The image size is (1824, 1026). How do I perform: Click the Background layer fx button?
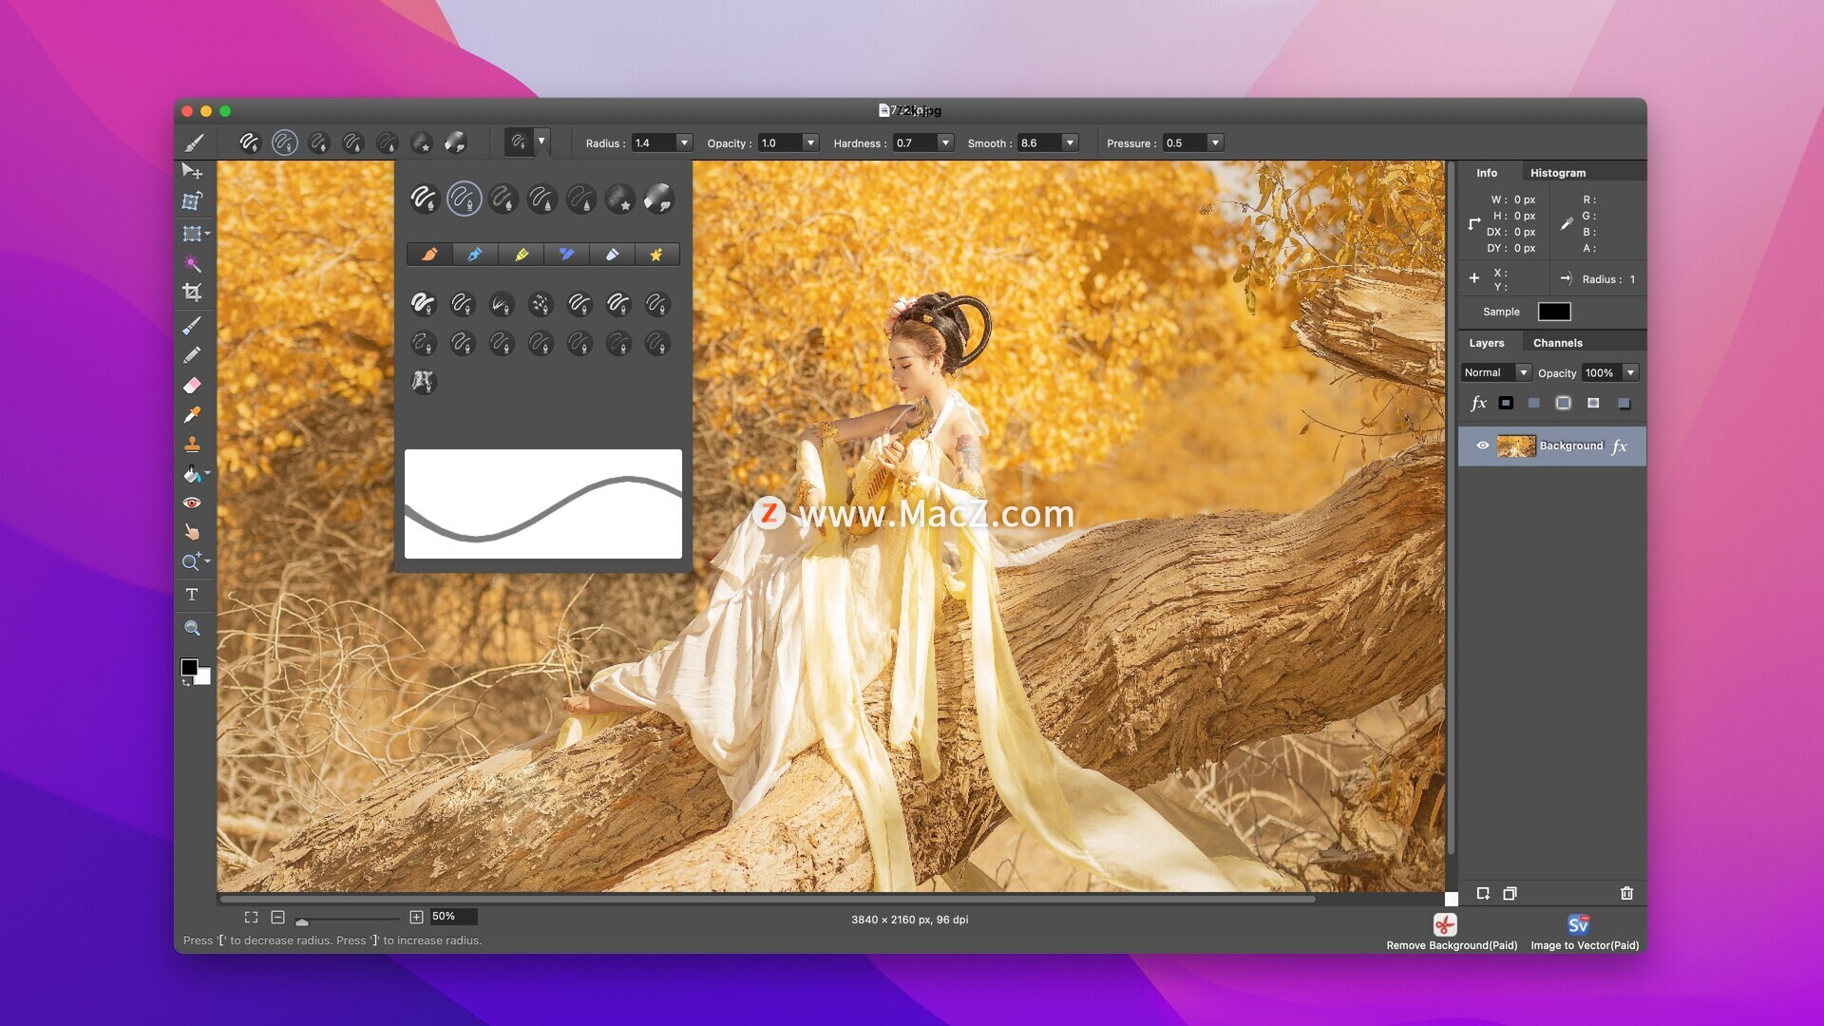pos(1620,446)
